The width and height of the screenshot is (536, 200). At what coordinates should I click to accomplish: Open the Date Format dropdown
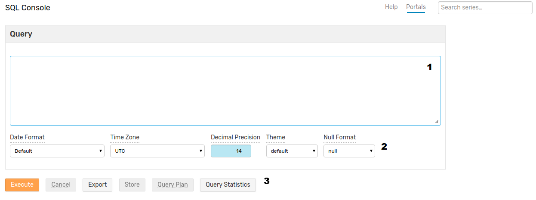tap(57, 151)
